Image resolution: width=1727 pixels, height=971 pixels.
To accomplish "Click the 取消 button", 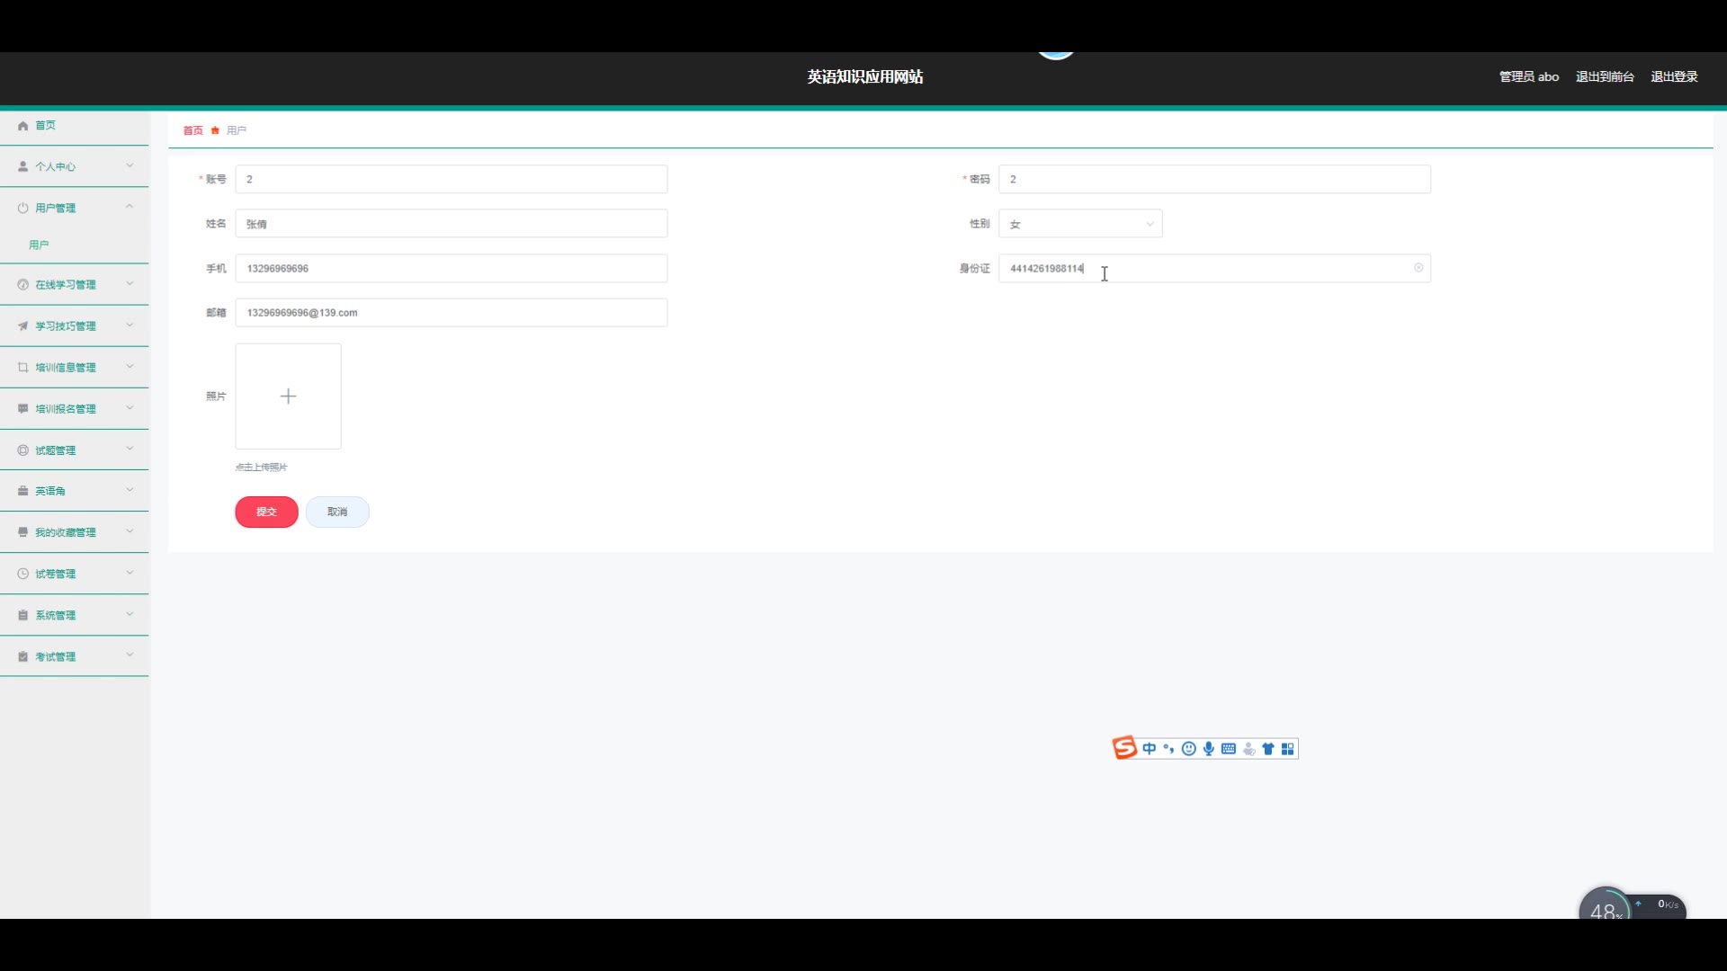I will coord(337,512).
